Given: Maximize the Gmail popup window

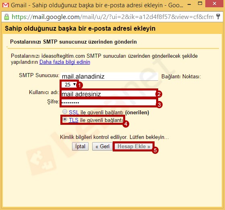Looking at the screenshot, I should 200,3.
